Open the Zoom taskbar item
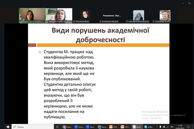The width and height of the screenshot is (194, 129). 79,127
